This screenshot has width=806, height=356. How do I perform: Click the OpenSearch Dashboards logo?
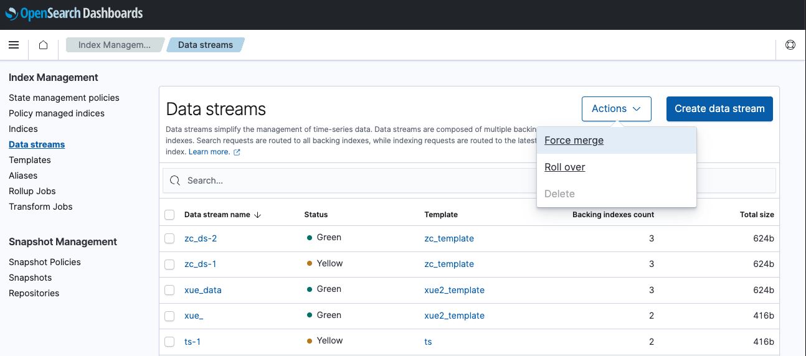74,13
